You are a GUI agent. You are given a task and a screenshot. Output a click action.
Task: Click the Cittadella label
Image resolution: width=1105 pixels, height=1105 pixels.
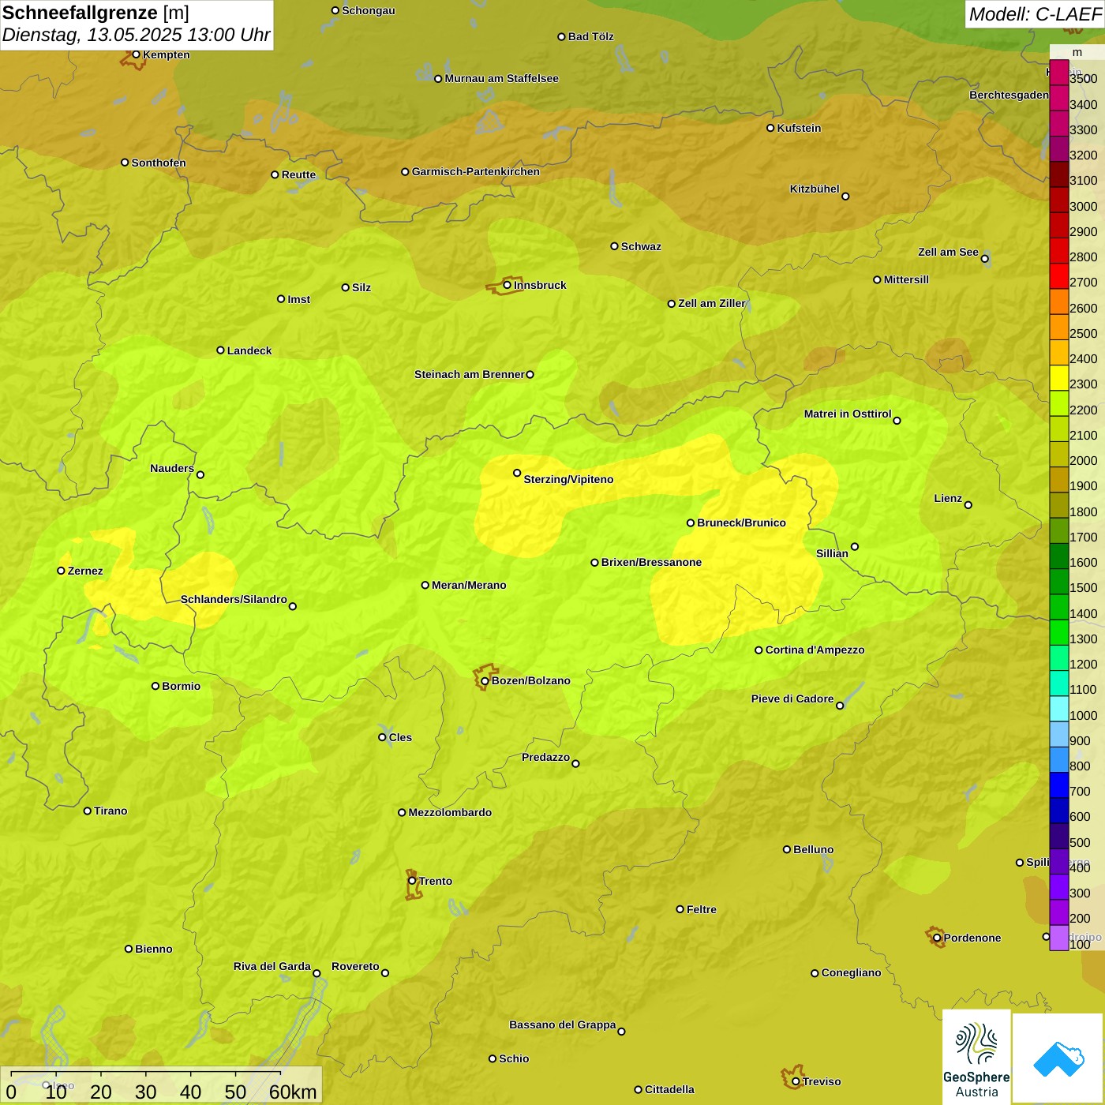(x=669, y=1089)
